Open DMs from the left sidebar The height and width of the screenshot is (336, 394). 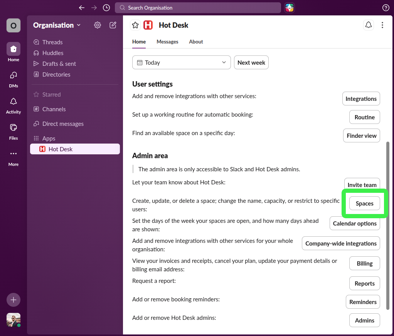coord(13,78)
